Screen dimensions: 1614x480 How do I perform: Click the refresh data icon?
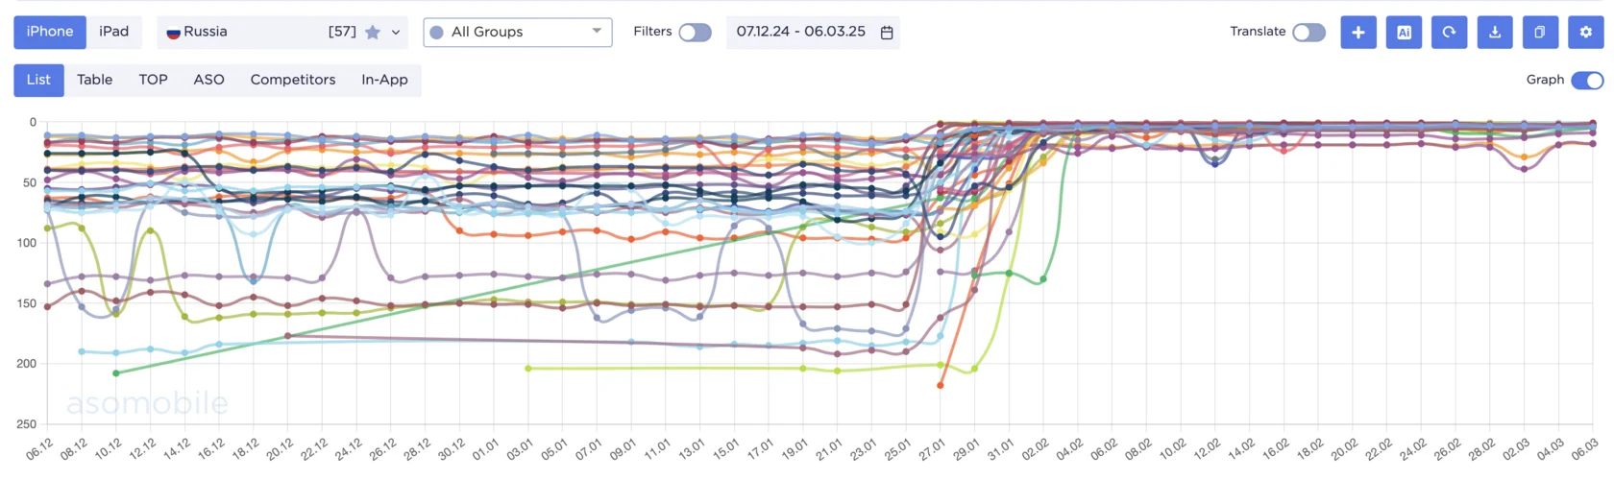1449,32
